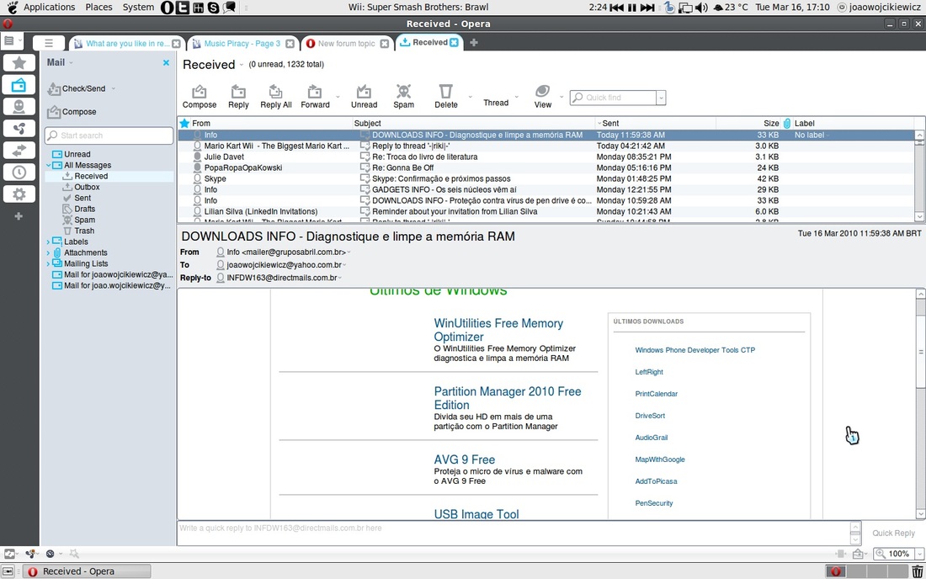Open the Mail panel icon
The image size is (926, 579).
click(19, 85)
